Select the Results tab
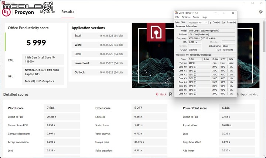Image resolution: width=266 pixels, height=158 pixels. click(68, 12)
